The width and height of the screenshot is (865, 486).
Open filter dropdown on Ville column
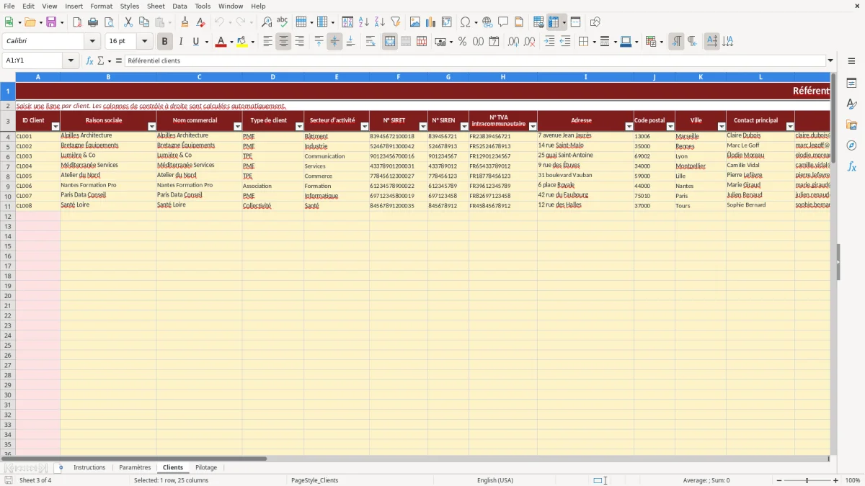tap(721, 127)
